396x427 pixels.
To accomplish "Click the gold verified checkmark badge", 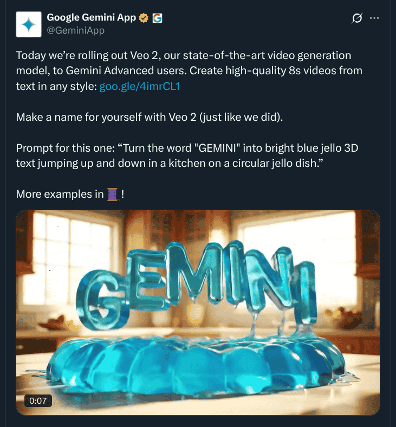I will click(x=144, y=18).
